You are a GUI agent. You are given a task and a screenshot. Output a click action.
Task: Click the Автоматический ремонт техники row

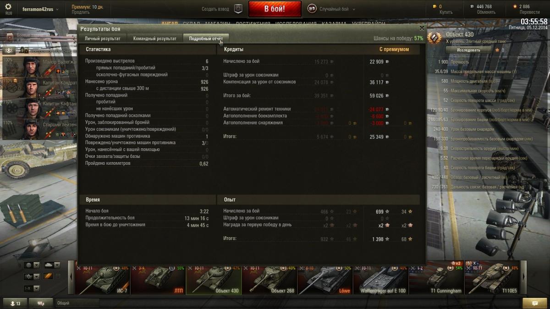pyautogui.click(x=319, y=109)
